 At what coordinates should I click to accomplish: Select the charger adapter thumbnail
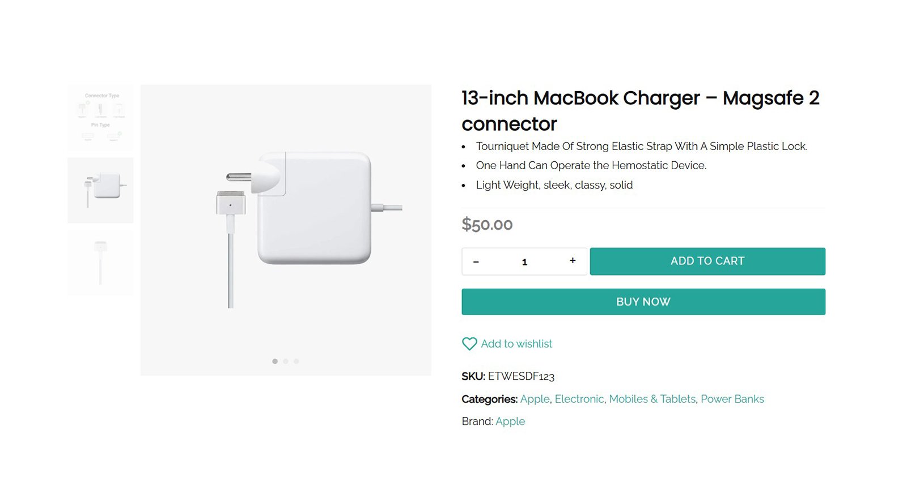pyautogui.click(x=101, y=190)
